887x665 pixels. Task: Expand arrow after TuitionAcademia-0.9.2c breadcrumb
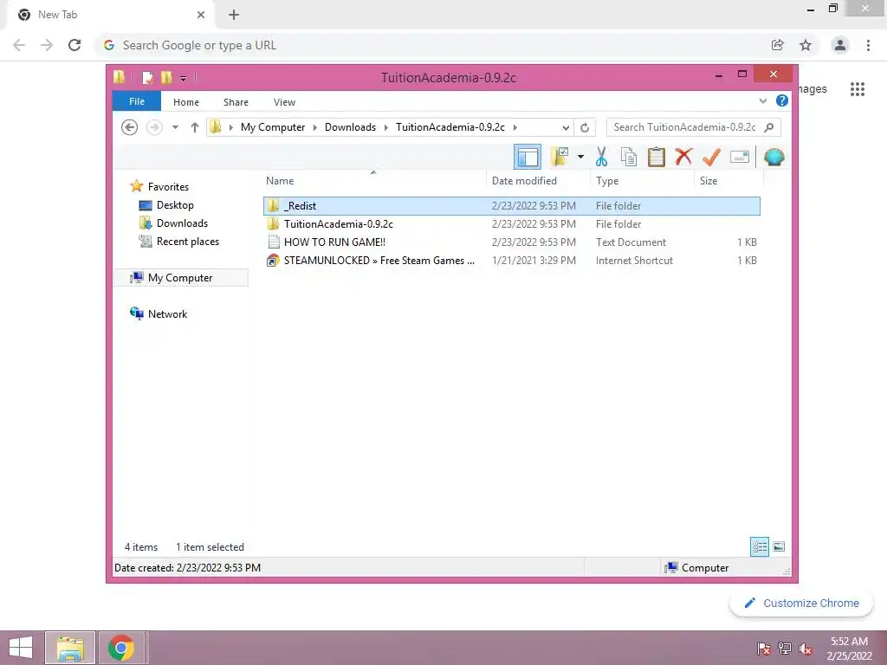[x=515, y=127]
